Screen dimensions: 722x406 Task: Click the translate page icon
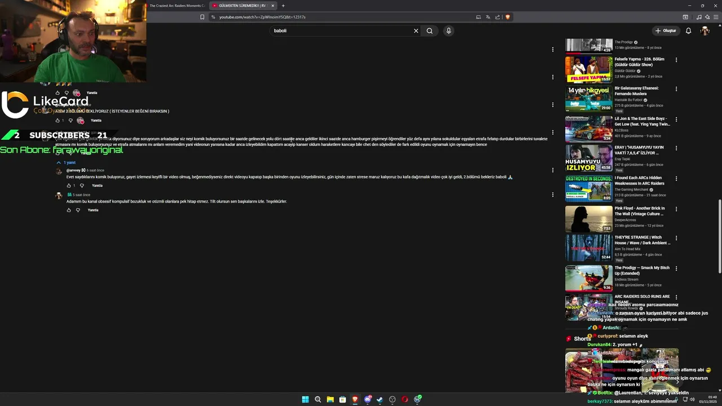tap(488, 17)
